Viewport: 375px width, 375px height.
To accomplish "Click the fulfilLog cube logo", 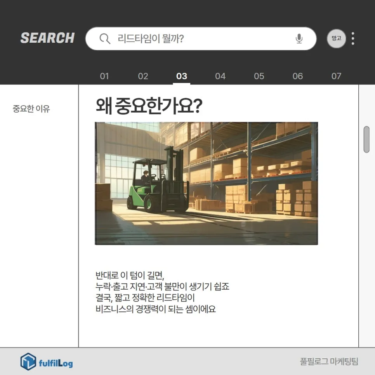I will (28, 361).
